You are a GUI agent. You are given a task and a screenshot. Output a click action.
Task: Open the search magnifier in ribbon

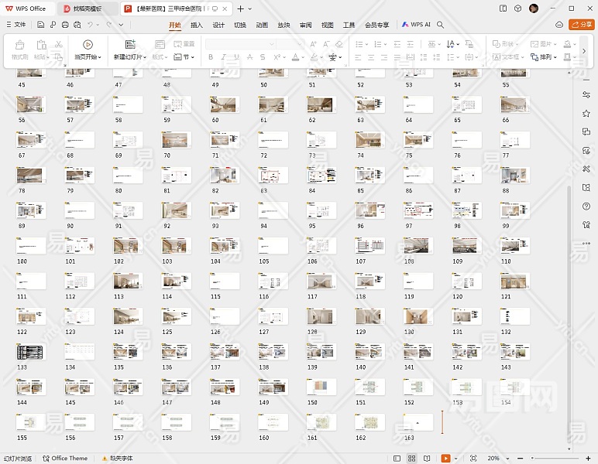(441, 25)
